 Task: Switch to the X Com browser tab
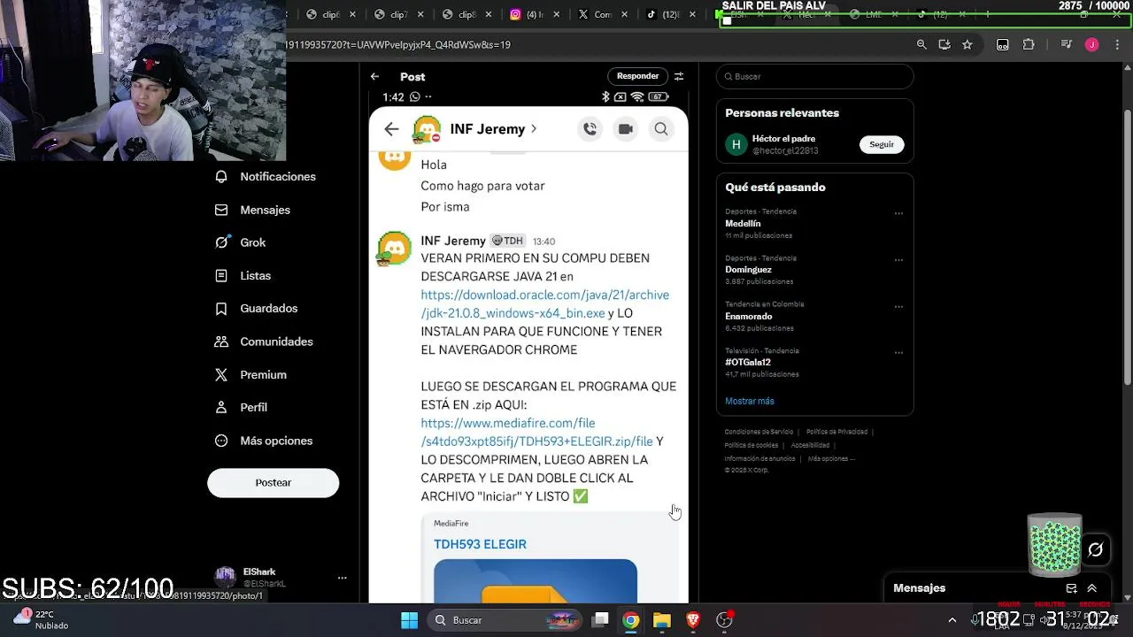point(600,14)
